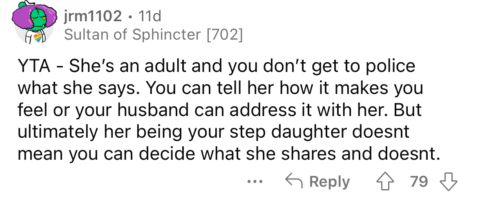478x199 pixels.
Task: Click the dot separator after the username
Action: point(130,16)
